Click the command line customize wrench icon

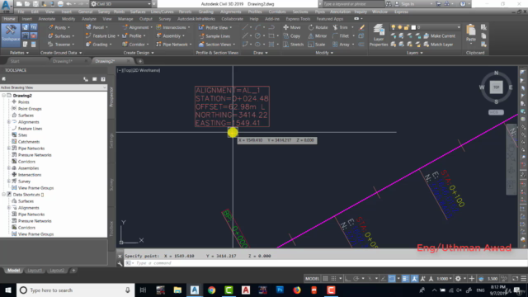(120, 263)
